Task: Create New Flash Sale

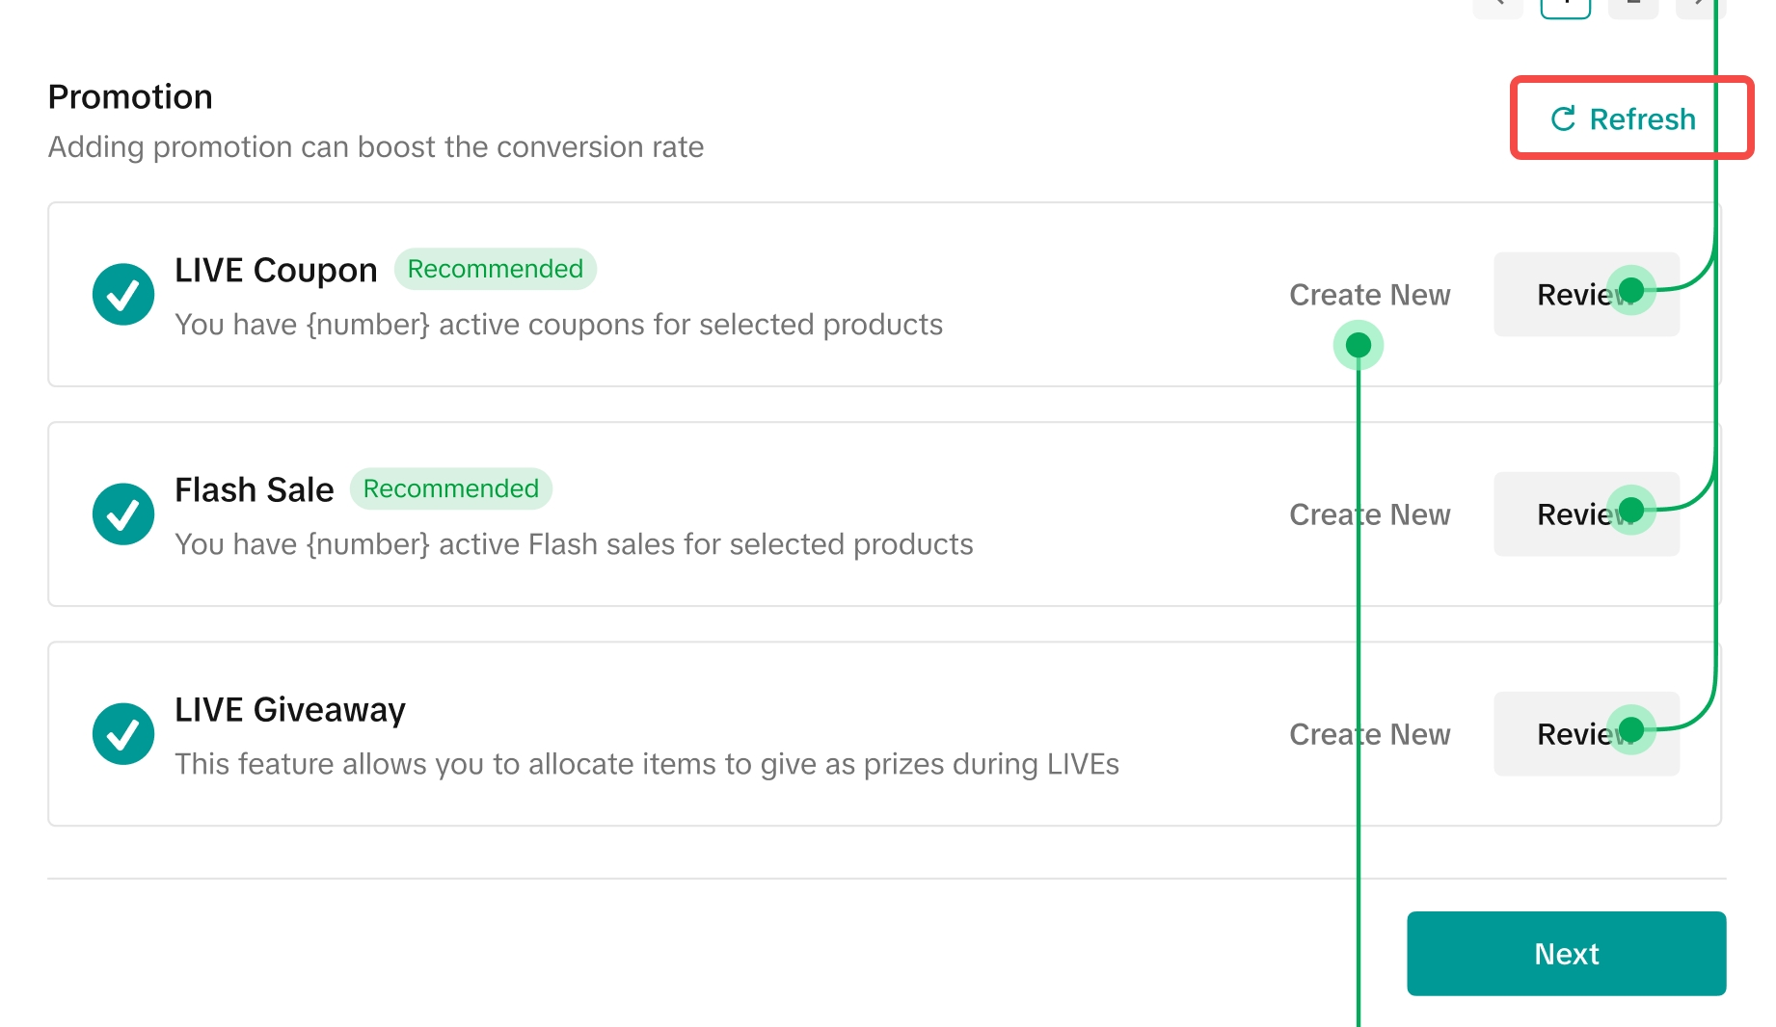Action: [1369, 514]
